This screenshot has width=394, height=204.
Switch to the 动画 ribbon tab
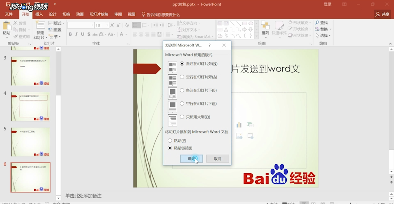(80, 14)
